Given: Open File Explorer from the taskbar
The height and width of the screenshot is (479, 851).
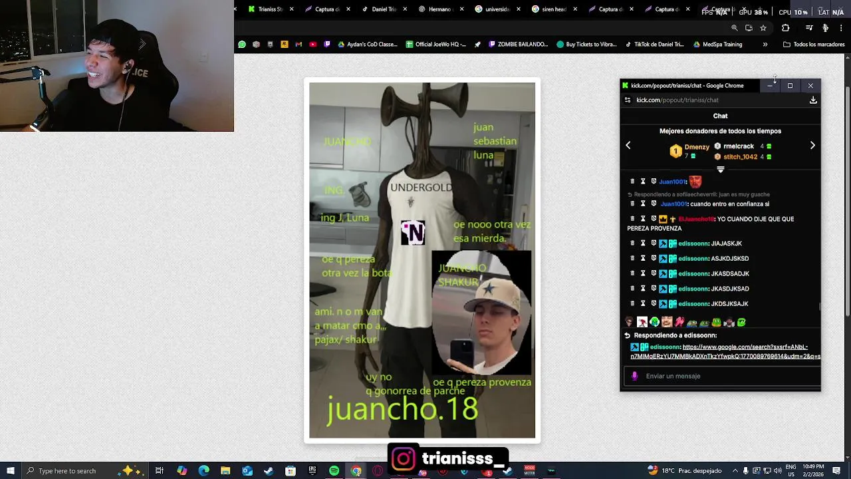Looking at the screenshot, I should (225, 471).
